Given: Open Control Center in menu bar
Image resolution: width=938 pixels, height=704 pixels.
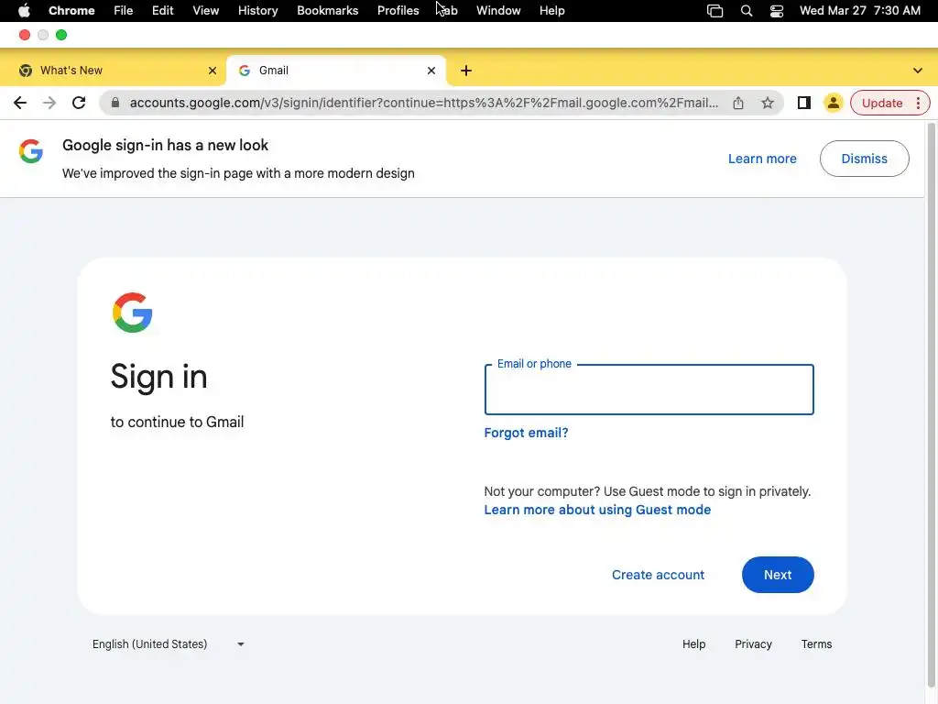Looking at the screenshot, I should [x=777, y=10].
